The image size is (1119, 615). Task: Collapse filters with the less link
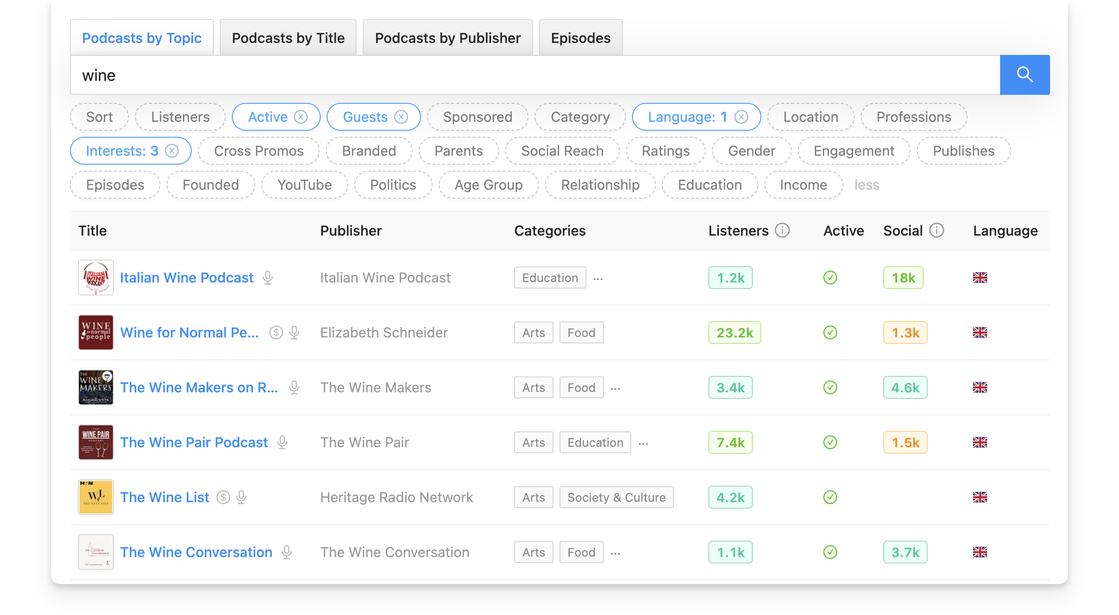click(866, 185)
